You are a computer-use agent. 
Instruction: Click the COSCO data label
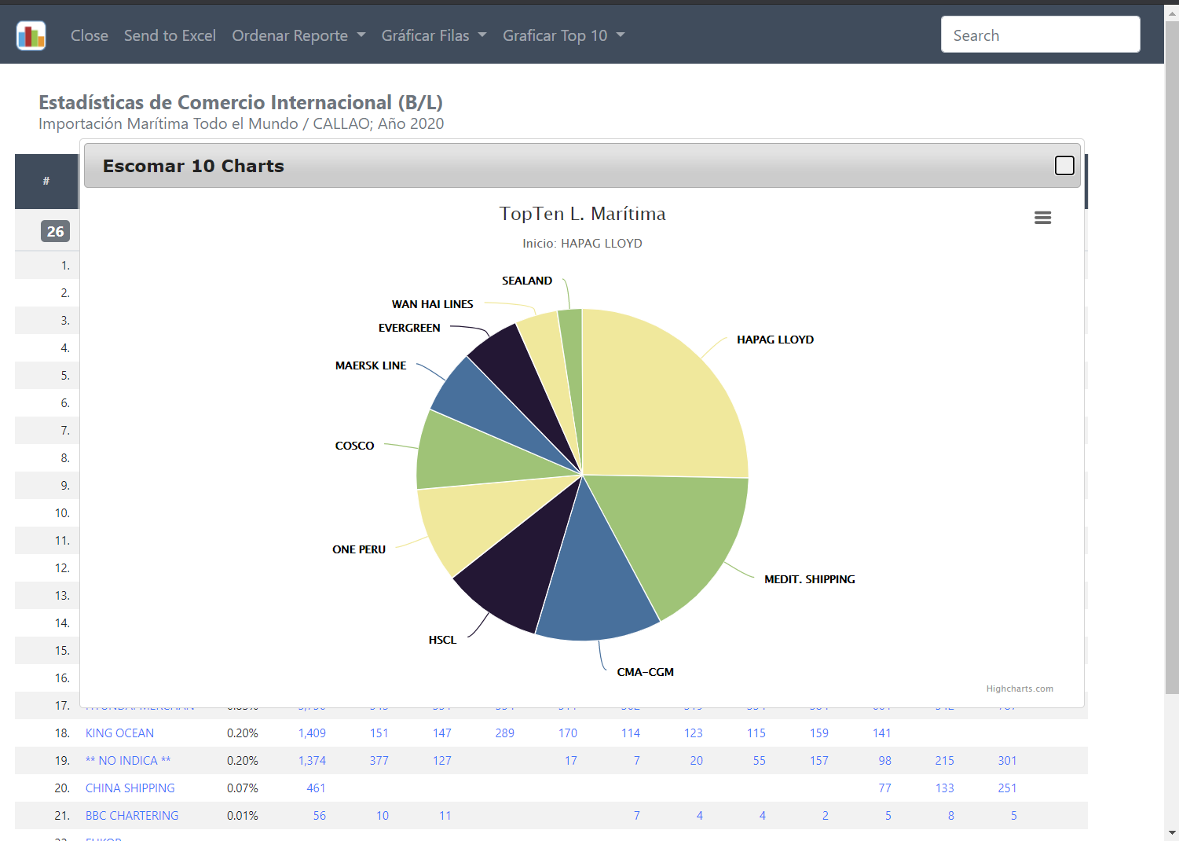click(355, 446)
